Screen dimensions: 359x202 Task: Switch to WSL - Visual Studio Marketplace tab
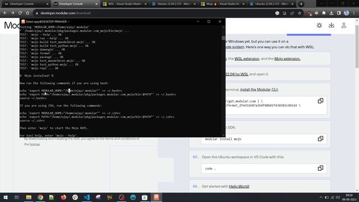pos(125,4)
